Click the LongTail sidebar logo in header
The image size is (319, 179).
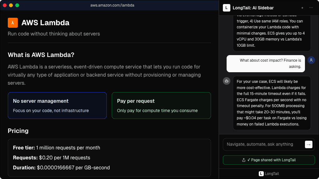pyautogui.click(x=226, y=8)
